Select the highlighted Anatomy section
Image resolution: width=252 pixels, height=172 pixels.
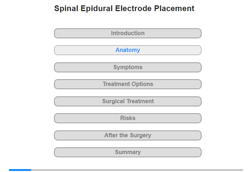tap(127, 50)
